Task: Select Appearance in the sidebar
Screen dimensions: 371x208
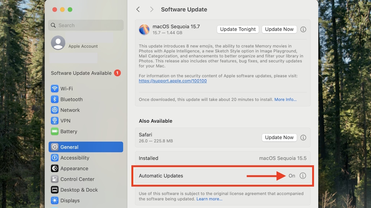Action: click(x=86, y=168)
